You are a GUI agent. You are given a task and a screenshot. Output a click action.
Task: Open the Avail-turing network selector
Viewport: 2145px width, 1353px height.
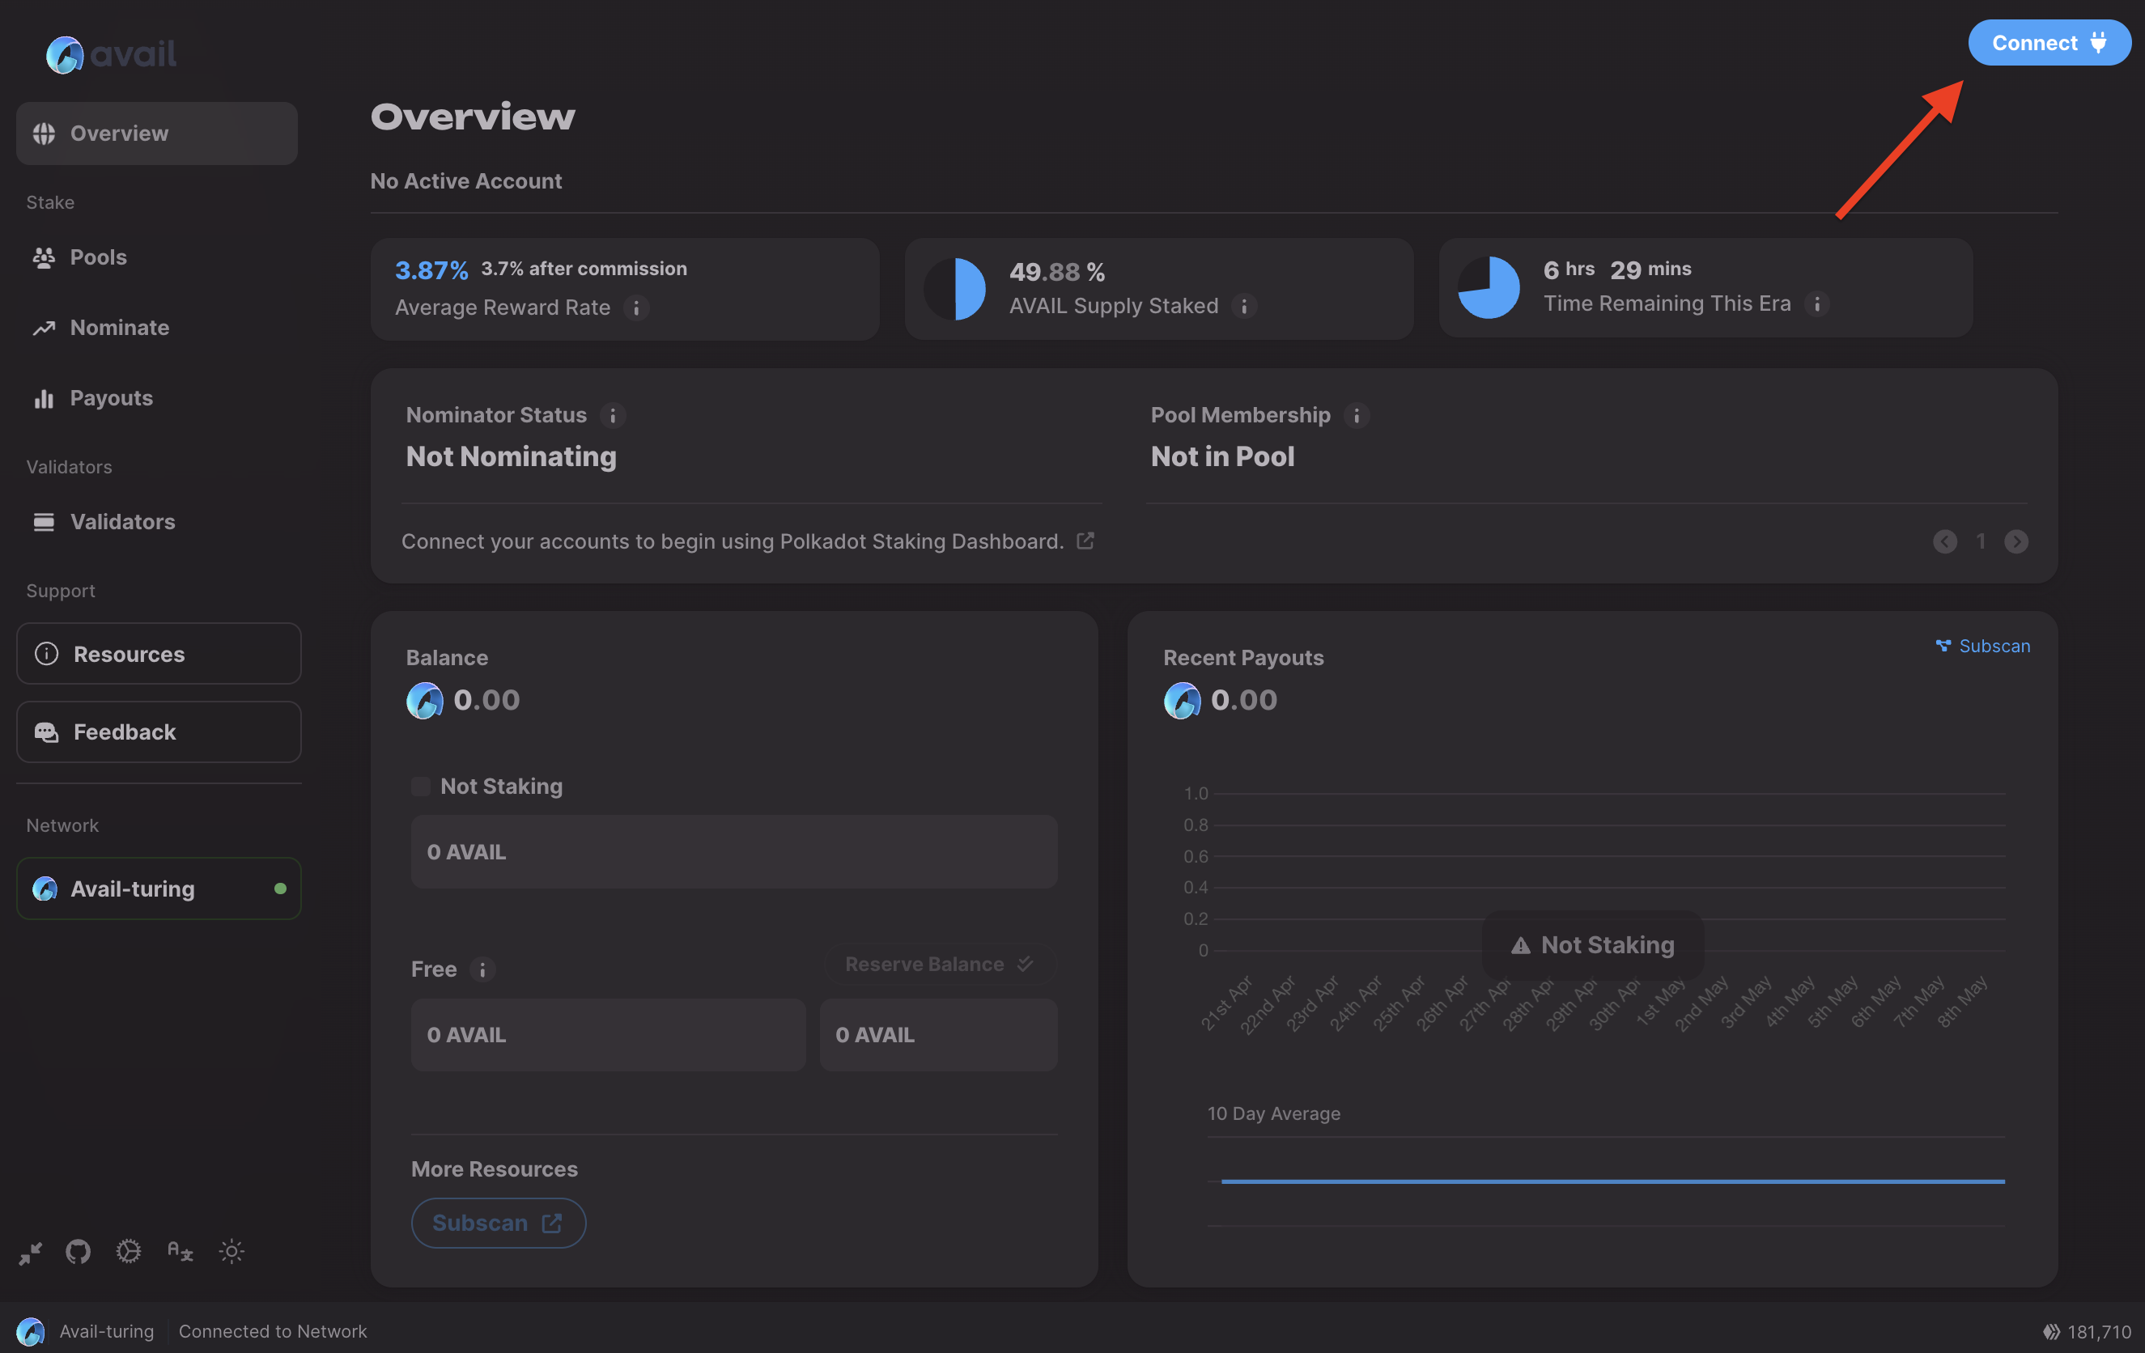click(x=159, y=889)
